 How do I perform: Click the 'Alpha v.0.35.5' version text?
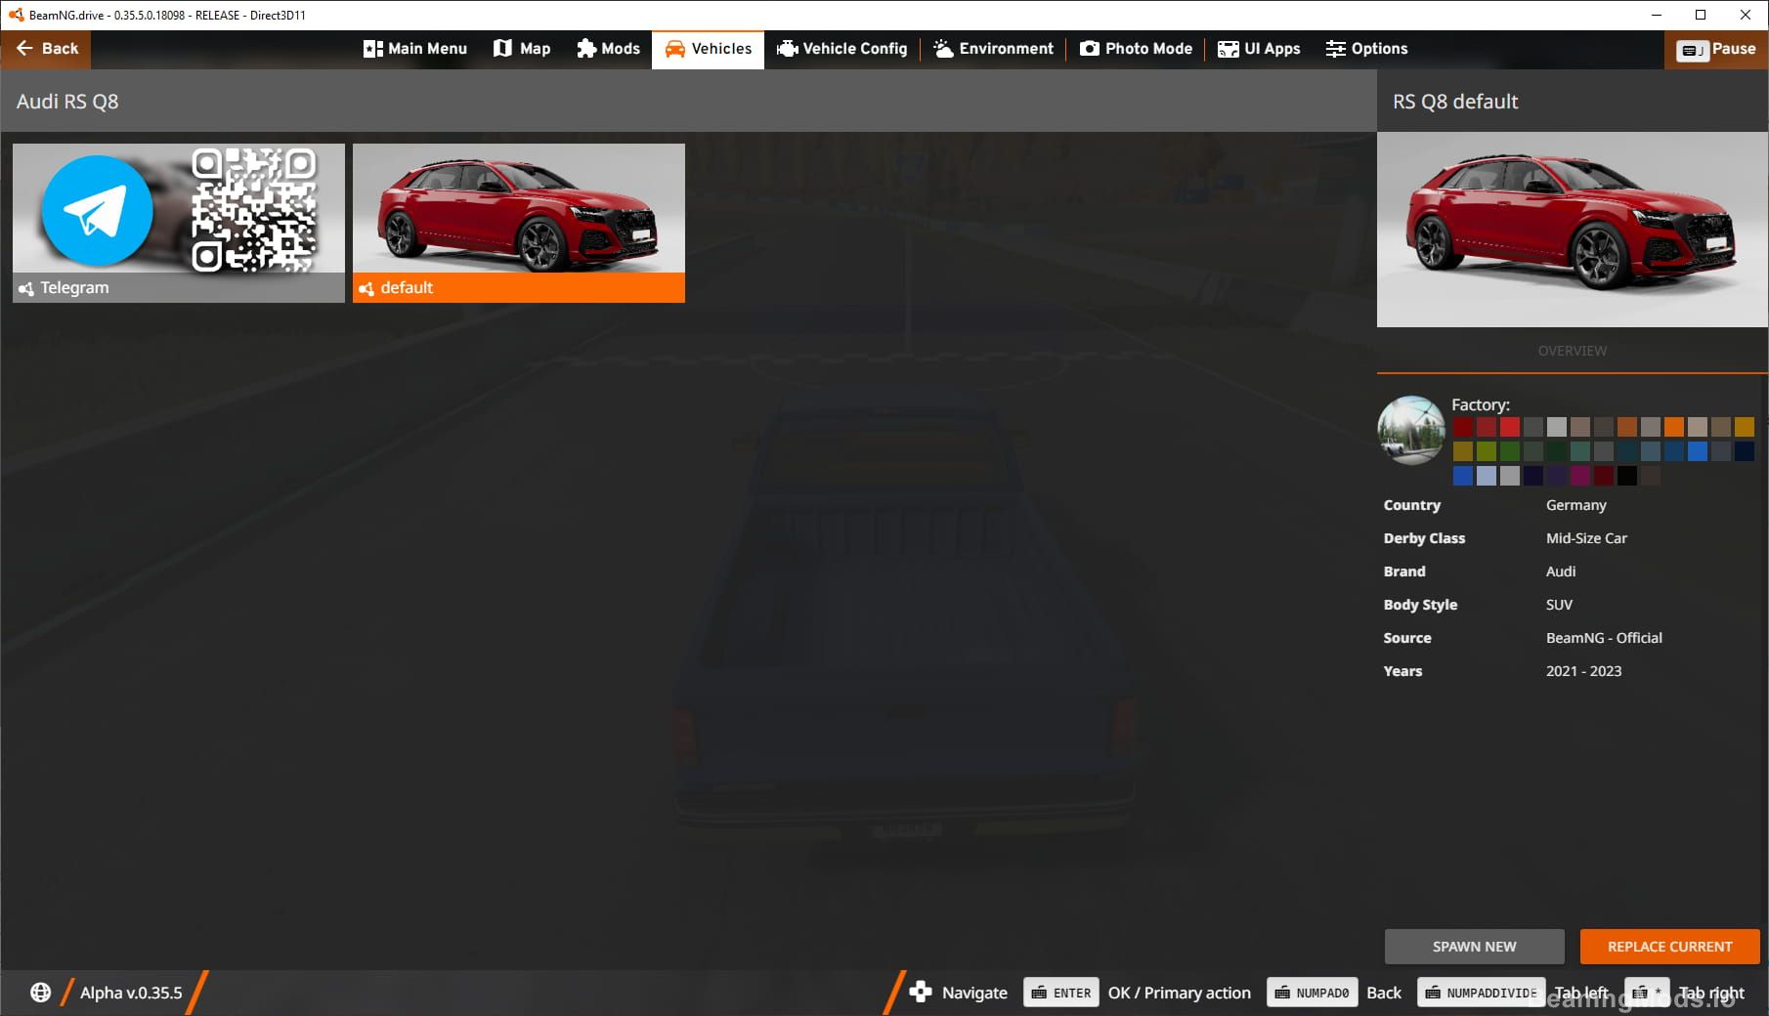point(131,993)
